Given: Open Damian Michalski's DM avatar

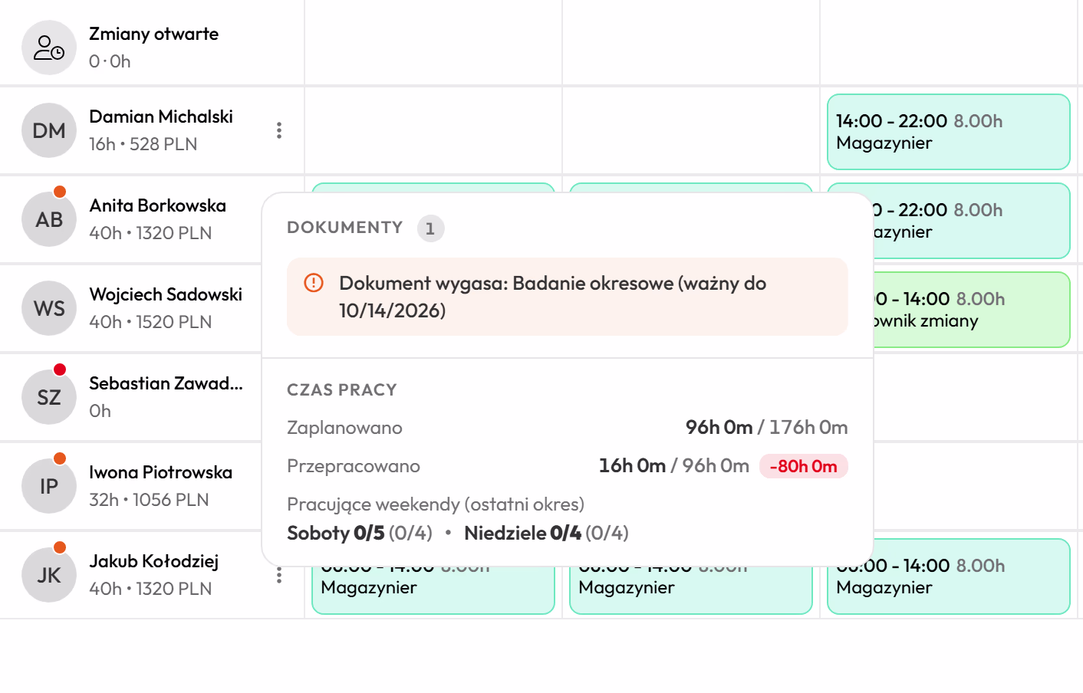Looking at the screenshot, I should pos(49,130).
